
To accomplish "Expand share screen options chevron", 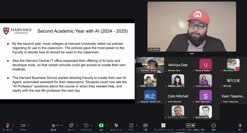I will [x=107, y=125].
